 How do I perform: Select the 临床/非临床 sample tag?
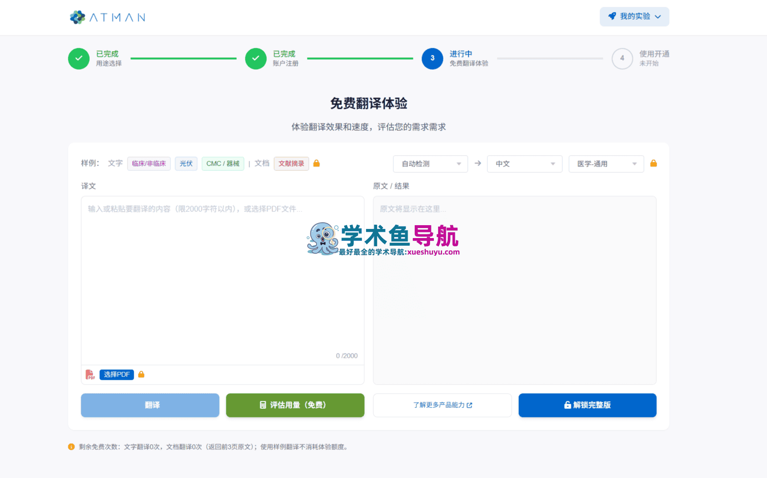click(149, 164)
